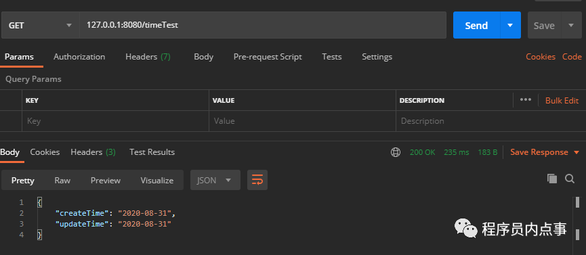Switch to the Params tab
Screen dimensions: 586x255
tap(19, 57)
